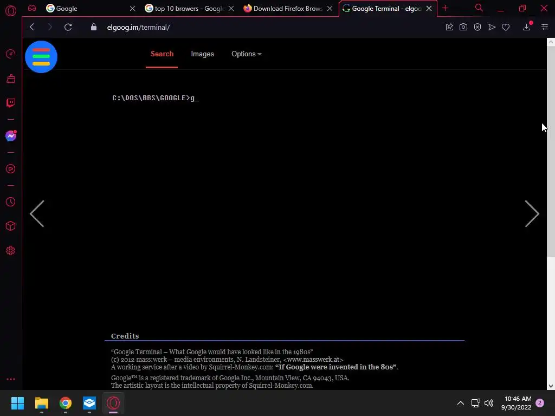Screen dimensions: 555x416
Task: Select the Images tab on the page
Action: 203,54
